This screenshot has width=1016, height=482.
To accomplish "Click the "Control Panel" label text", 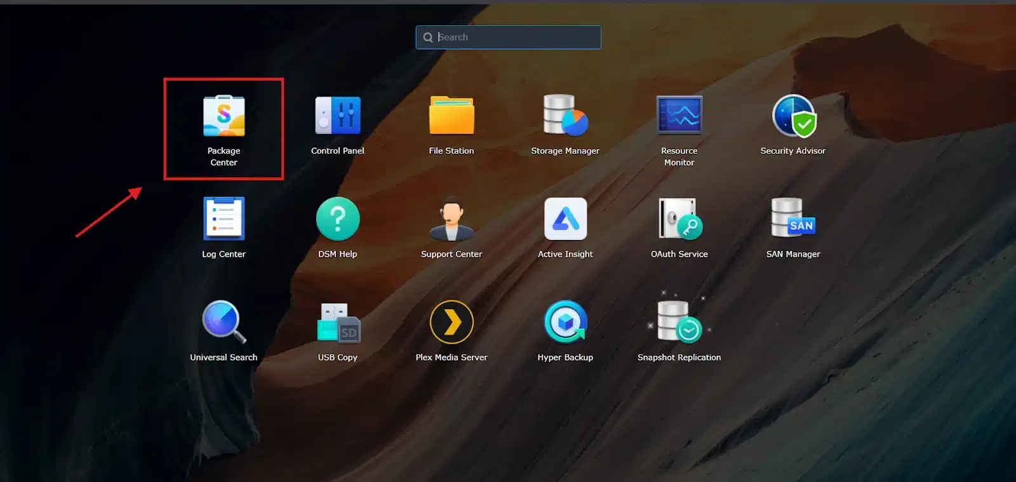I will click(x=338, y=151).
